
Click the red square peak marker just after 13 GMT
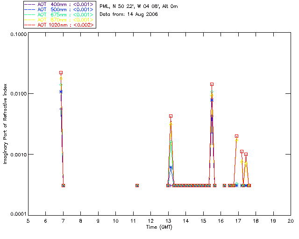click(x=171, y=116)
